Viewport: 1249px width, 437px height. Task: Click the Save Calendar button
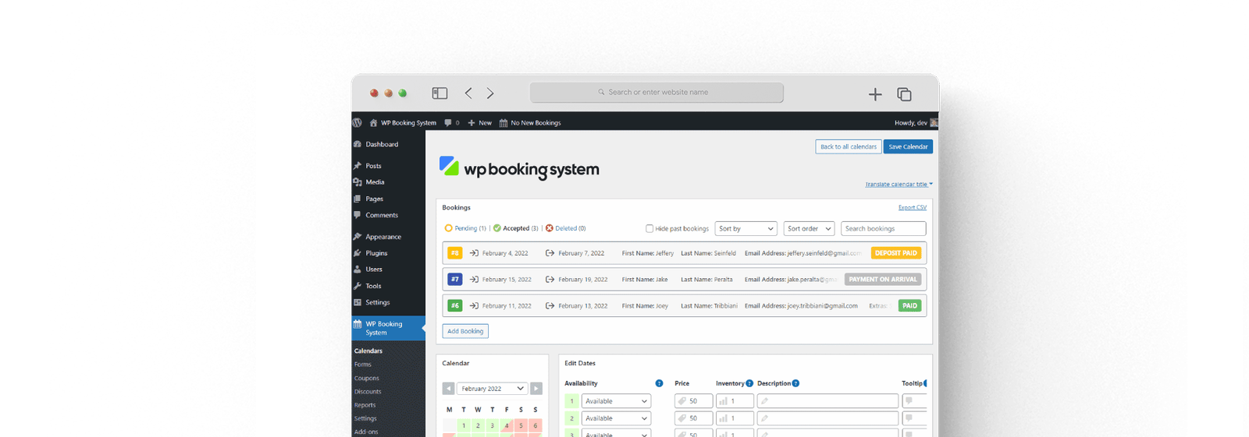[x=908, y=146]
